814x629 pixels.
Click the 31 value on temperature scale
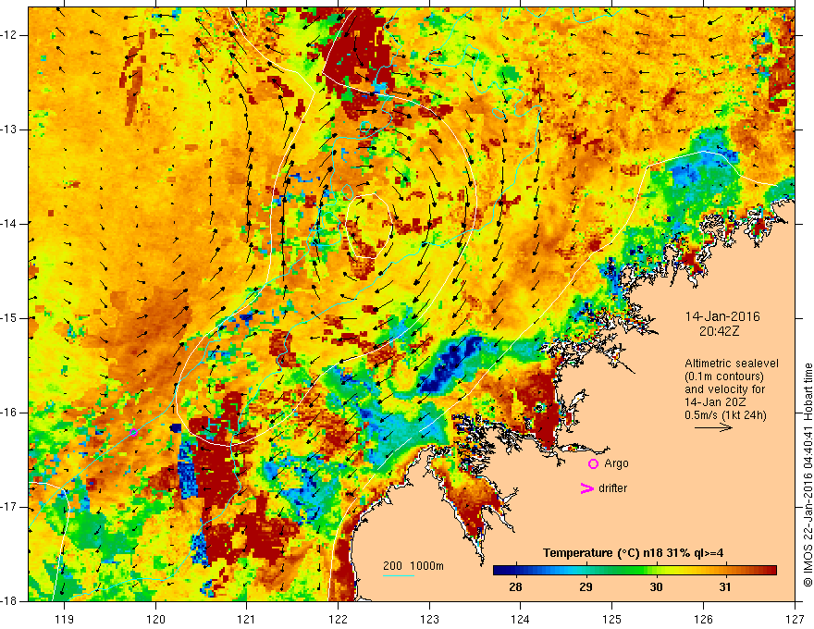tap(725, 587)
